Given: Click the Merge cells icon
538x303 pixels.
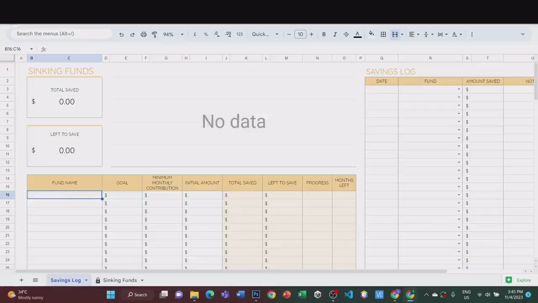Looking at the screenshot, I should coord(395,35).
